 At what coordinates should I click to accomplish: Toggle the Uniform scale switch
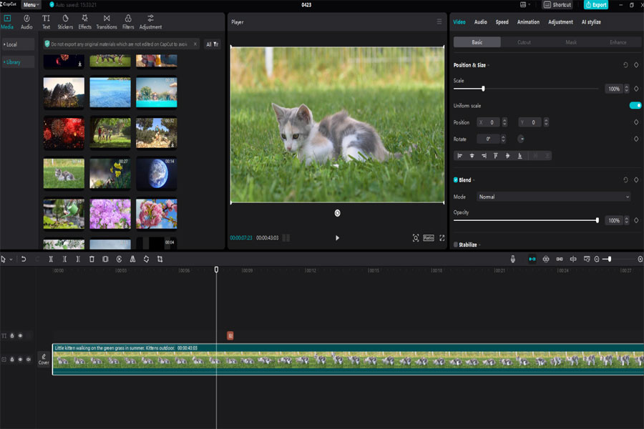click(x=635, y=106)
